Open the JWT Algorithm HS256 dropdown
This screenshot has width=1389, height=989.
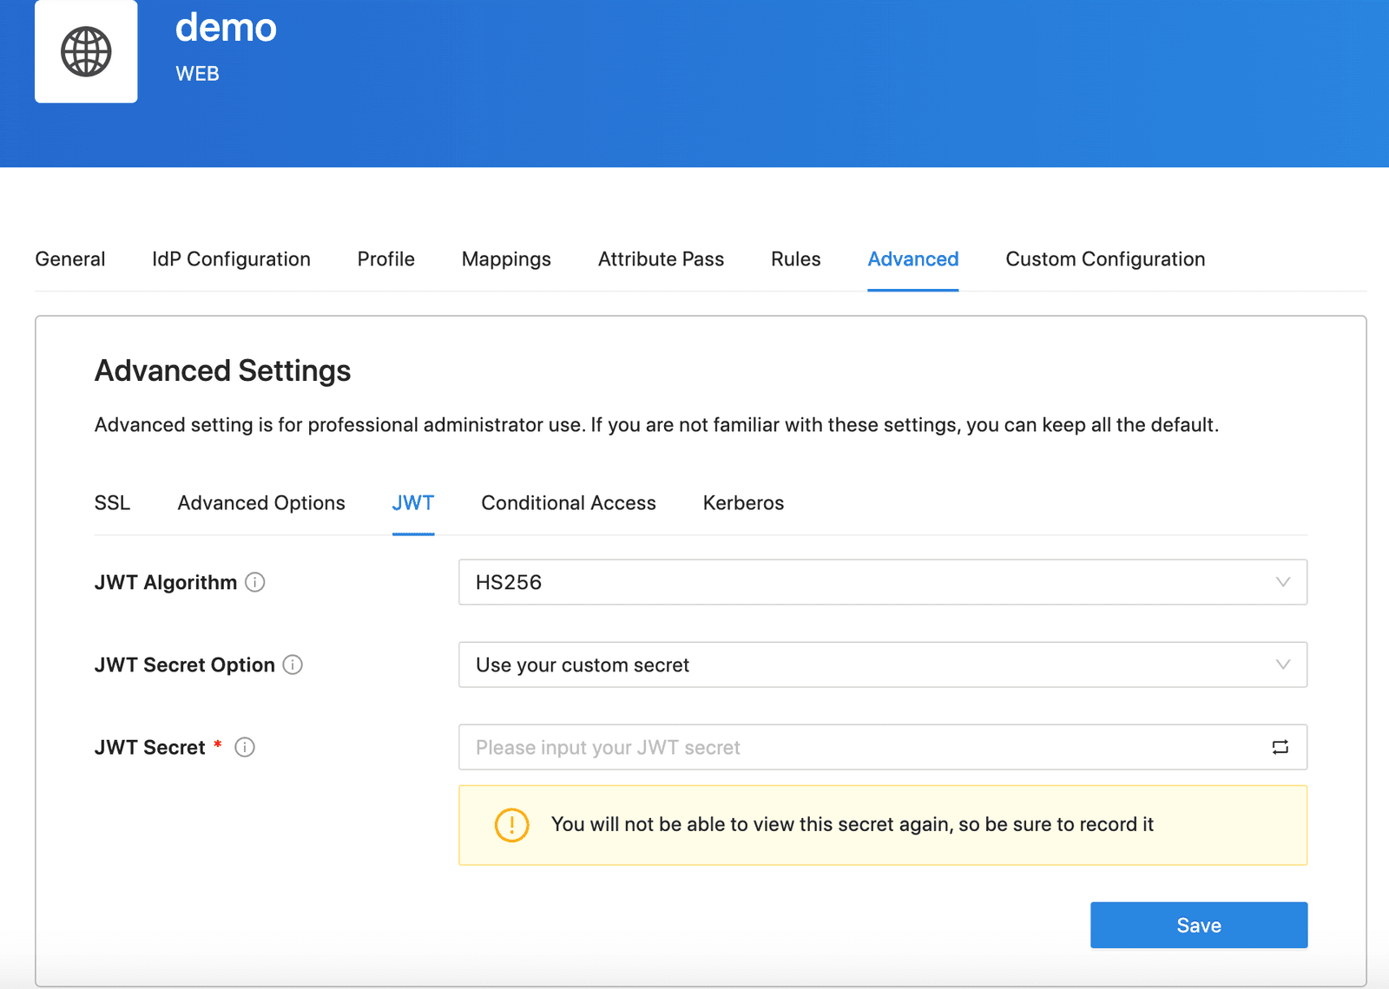click(883, 582)
